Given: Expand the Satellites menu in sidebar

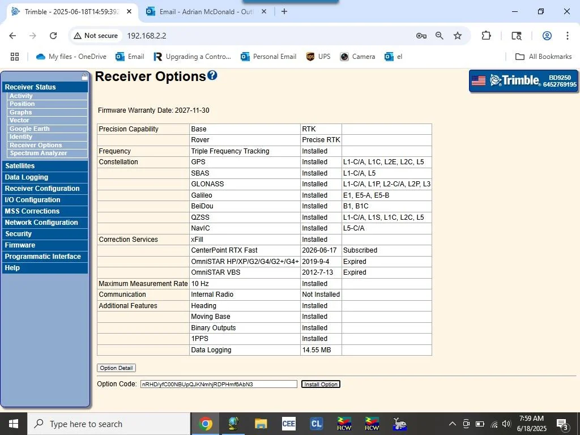Looking at the screenshot, I should tap(45, 166).
